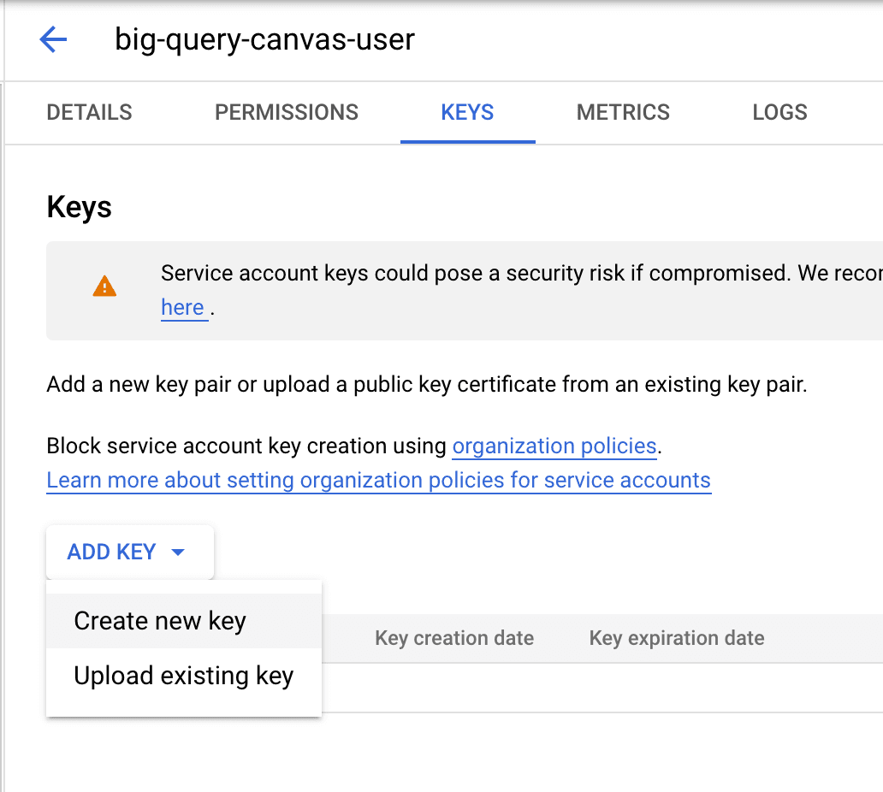Click the ADD KEY dropdown caret
This screenshot has width=883, height=792.
tap(178, 553)
